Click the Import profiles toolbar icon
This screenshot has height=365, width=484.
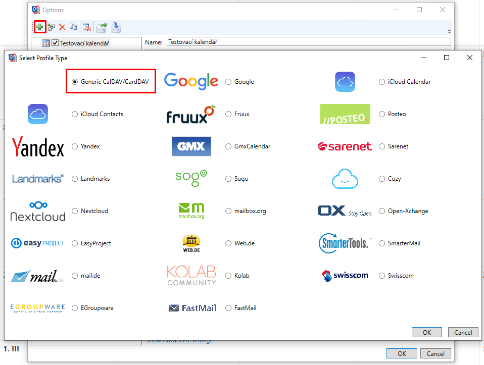[116, 27]
